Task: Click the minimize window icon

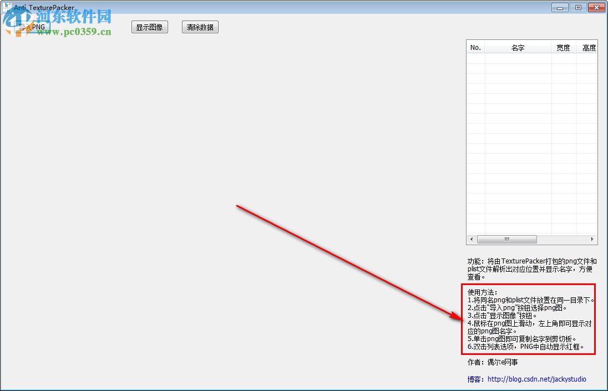Action: pos(560,7)
